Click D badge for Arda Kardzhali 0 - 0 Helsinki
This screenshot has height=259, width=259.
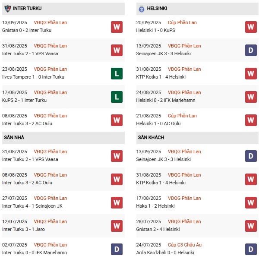(251, 249)
